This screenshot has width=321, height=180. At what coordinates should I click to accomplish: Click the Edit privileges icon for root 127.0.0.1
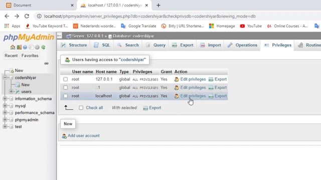click(177, 79)
